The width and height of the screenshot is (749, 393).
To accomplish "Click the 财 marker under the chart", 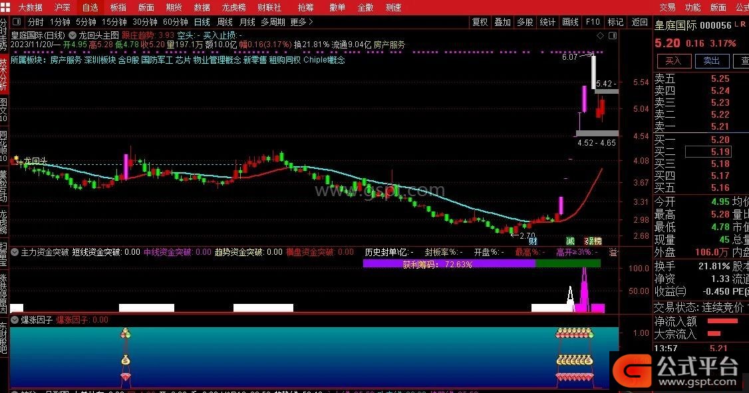I will (533, 241).
